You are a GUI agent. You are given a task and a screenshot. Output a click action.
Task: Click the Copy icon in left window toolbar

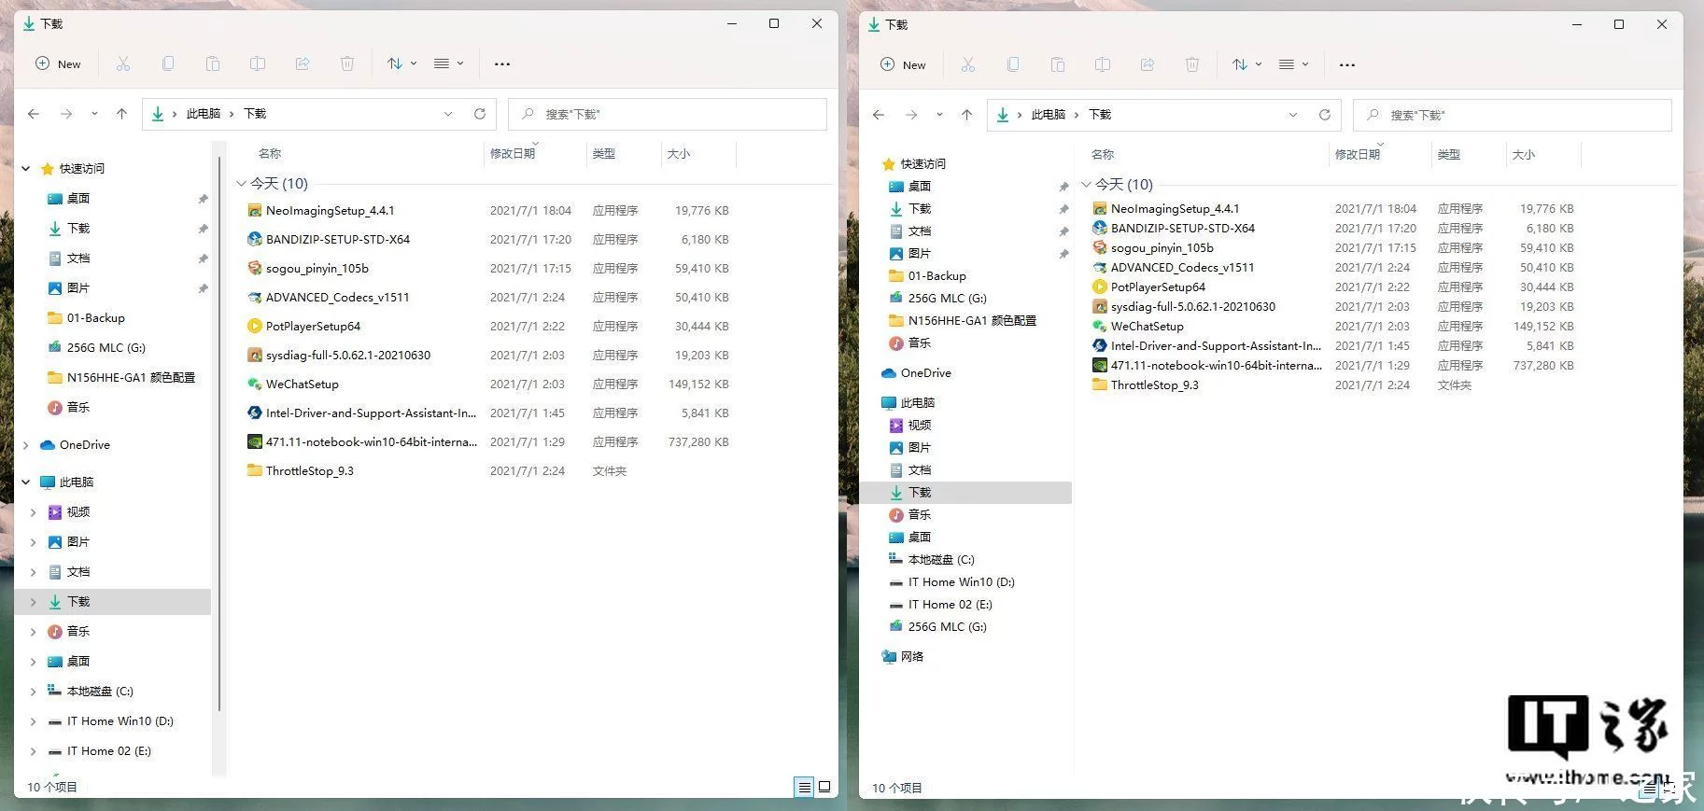(x=168, y=63)
